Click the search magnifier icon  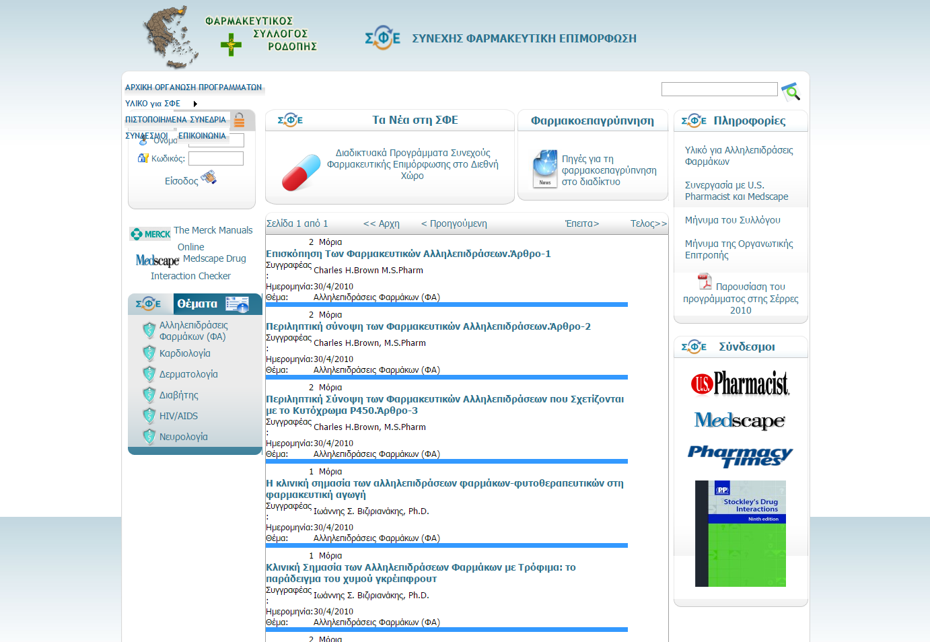(791, 92)
